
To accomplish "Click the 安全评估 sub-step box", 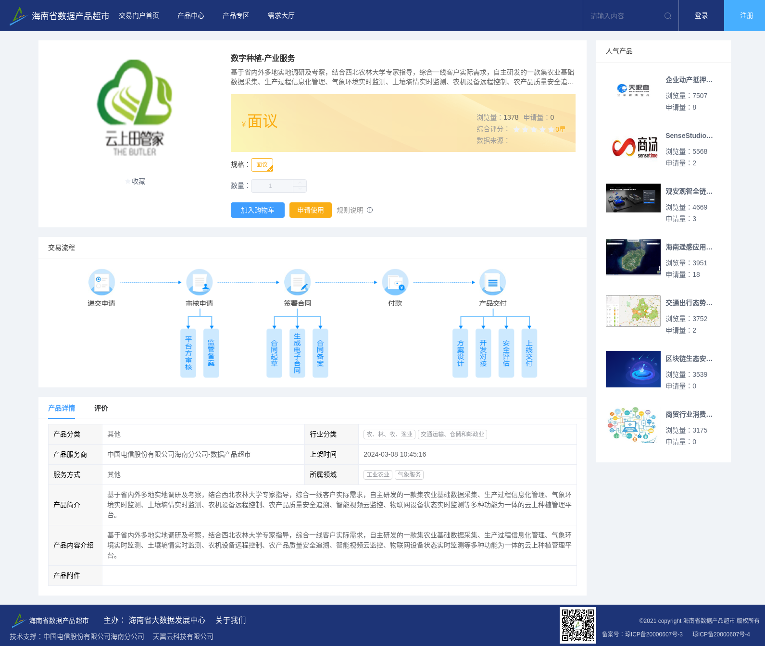I will (506, 353).
